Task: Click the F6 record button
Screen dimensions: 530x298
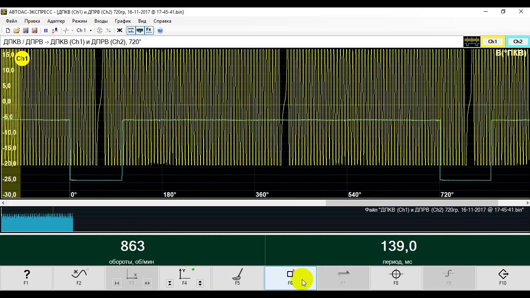Action: (290, 278)
